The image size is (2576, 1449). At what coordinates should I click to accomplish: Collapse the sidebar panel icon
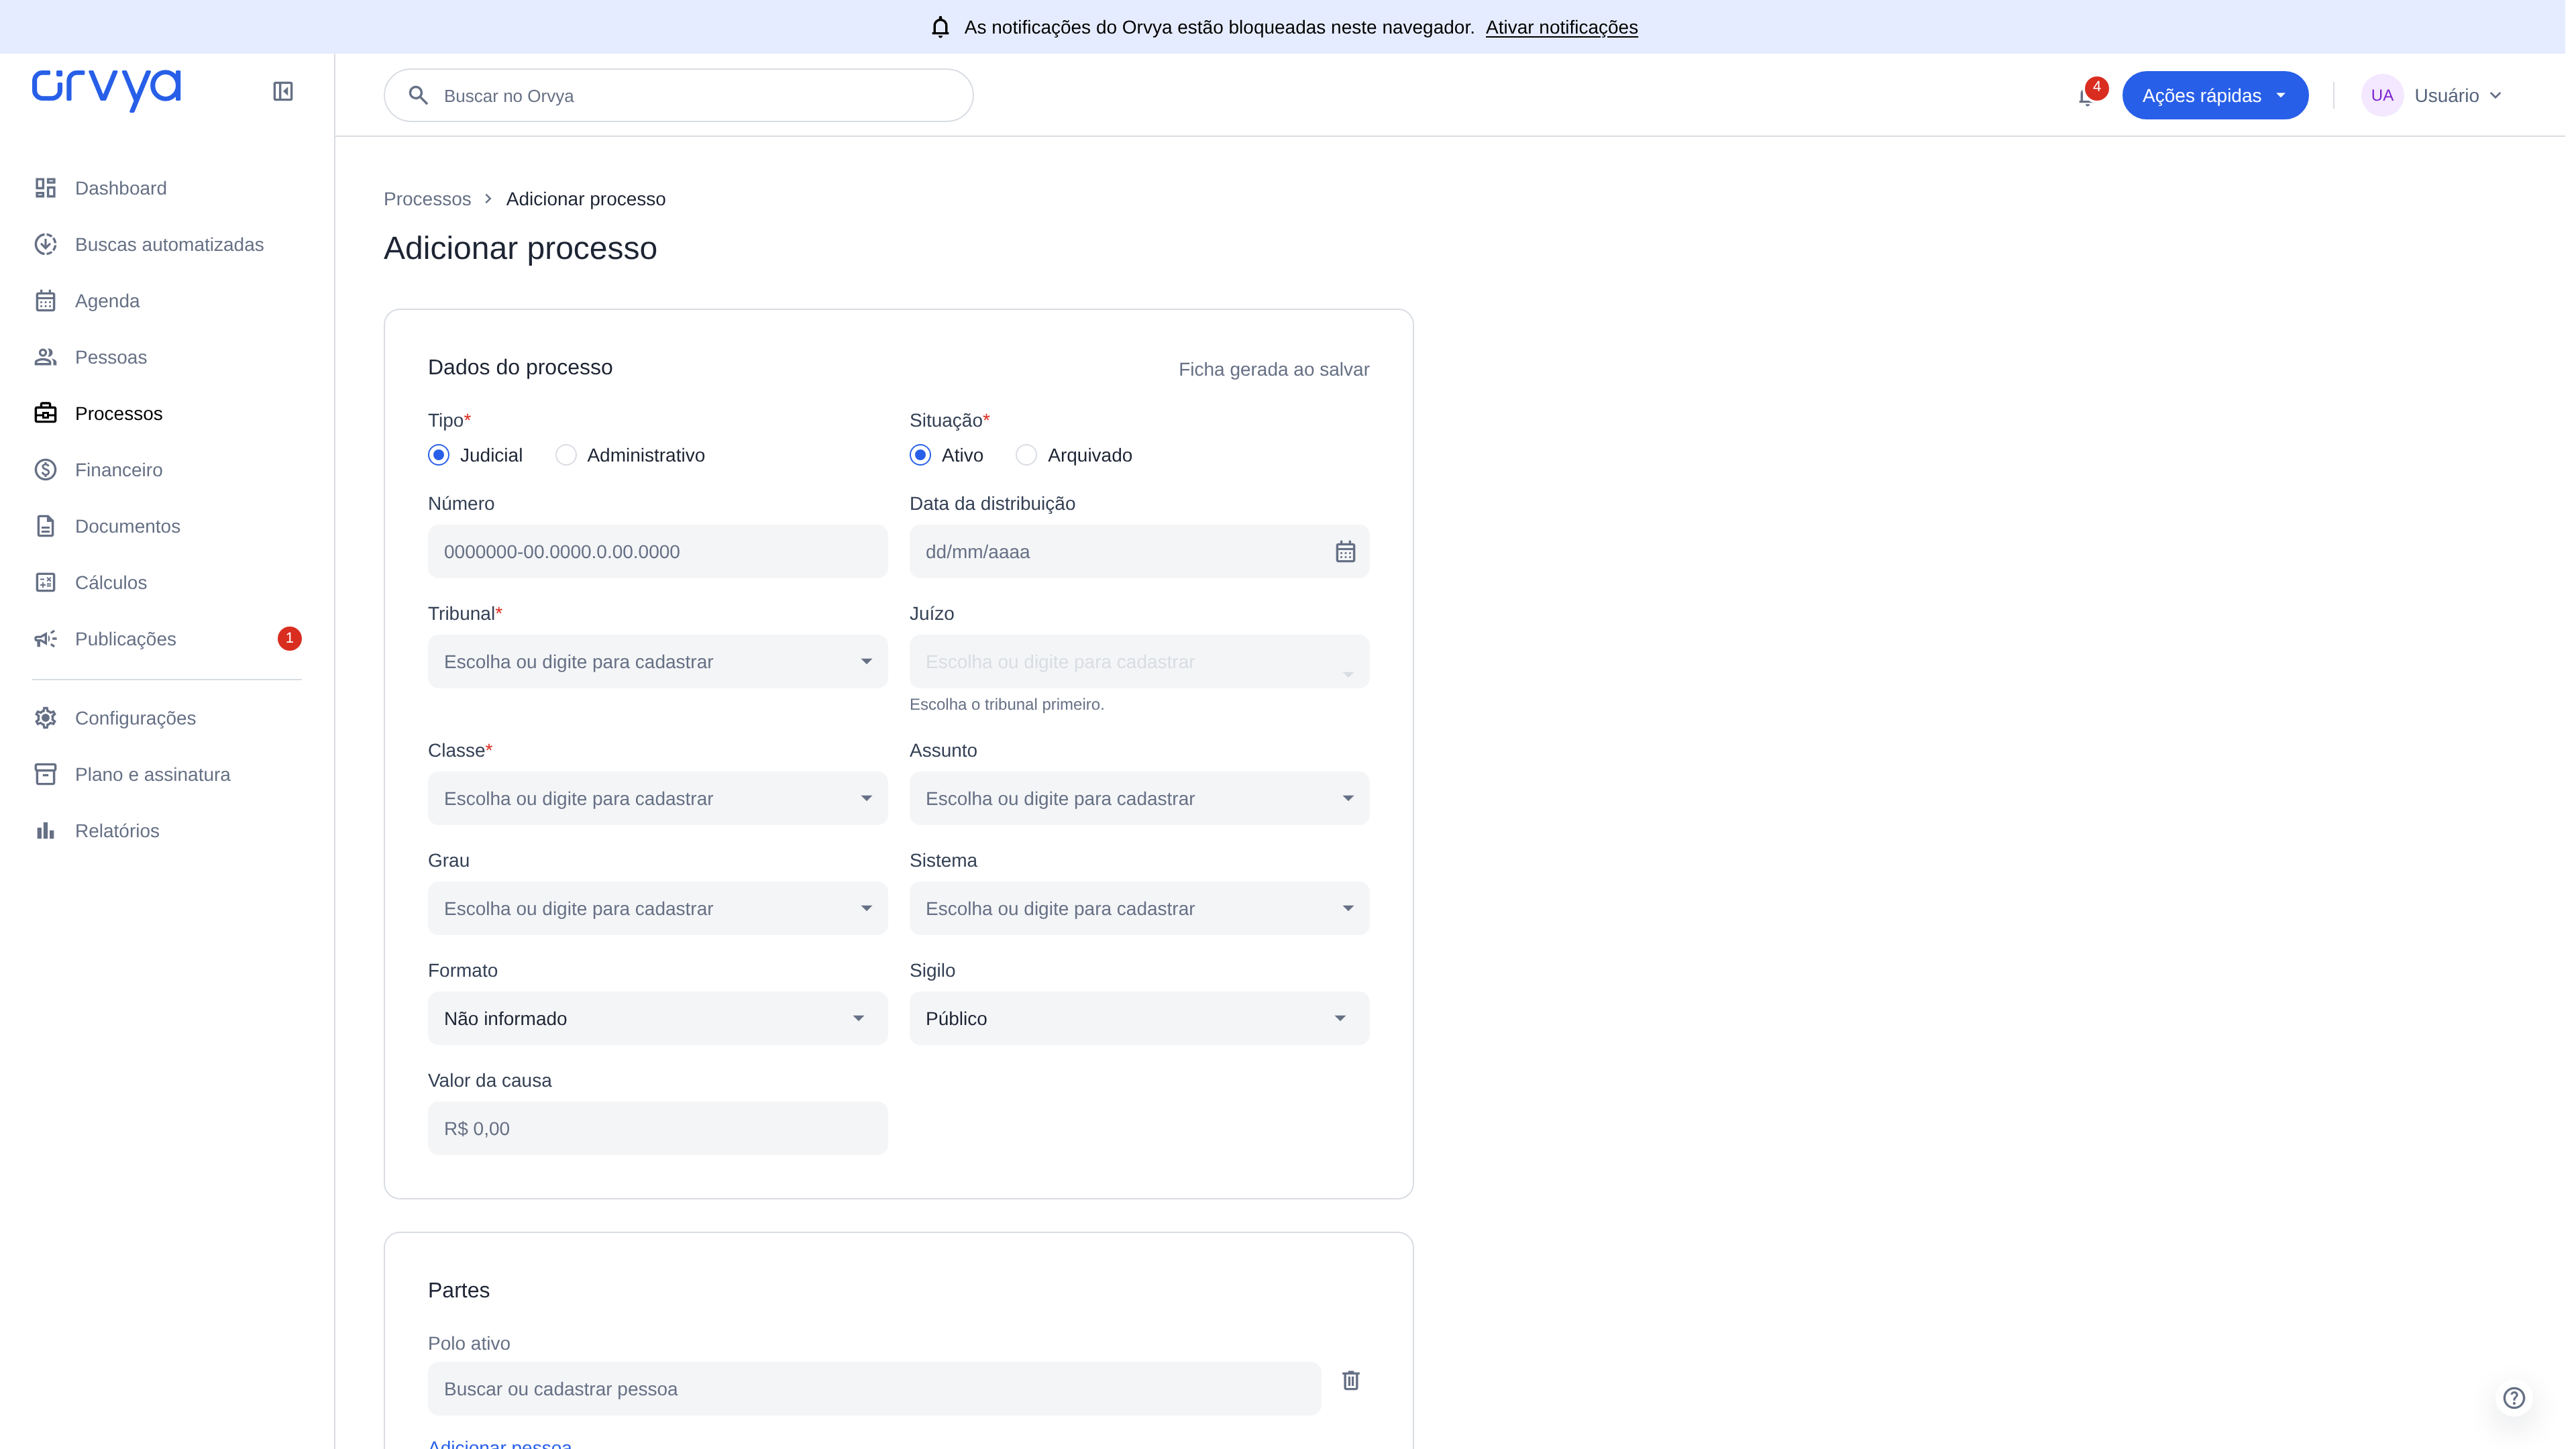tap(283, 92)
